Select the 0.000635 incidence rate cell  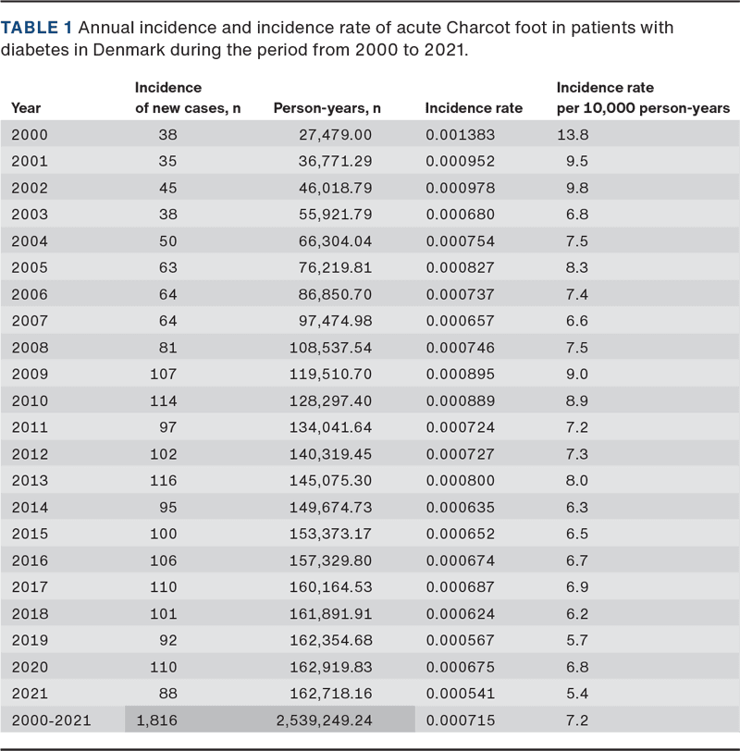460,508
